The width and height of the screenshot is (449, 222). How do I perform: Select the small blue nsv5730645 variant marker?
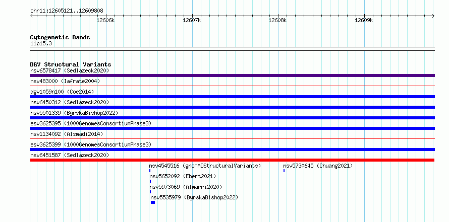pyautogui.click(x=284, y=171)
